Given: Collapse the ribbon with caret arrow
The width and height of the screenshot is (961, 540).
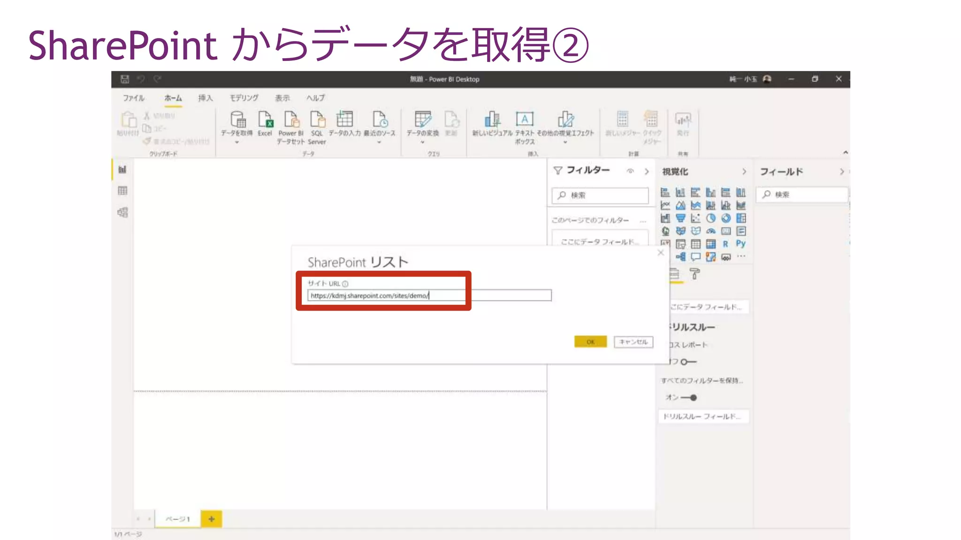Looking at the screenshot, I should [x=845, y=152].
